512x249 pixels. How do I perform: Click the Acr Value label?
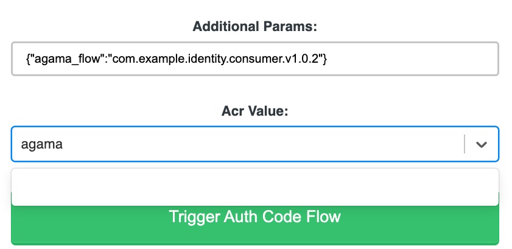pos(254,111)
